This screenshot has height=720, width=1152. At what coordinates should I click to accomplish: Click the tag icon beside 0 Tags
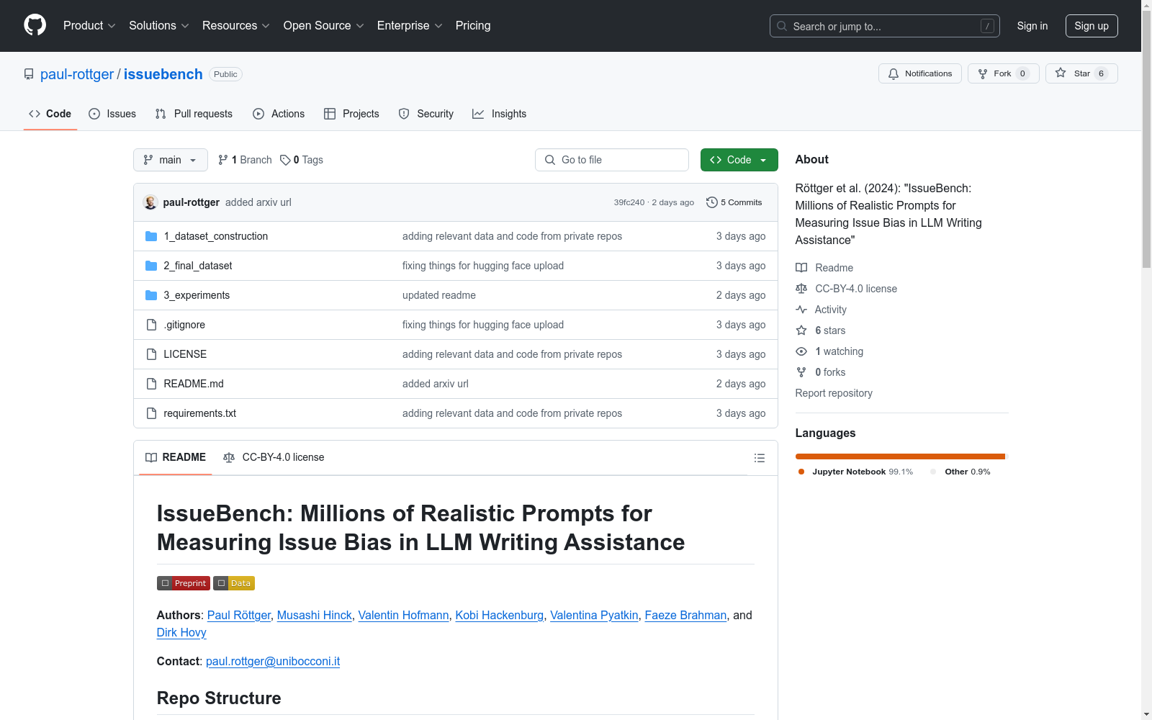click(x=285, y=160)
